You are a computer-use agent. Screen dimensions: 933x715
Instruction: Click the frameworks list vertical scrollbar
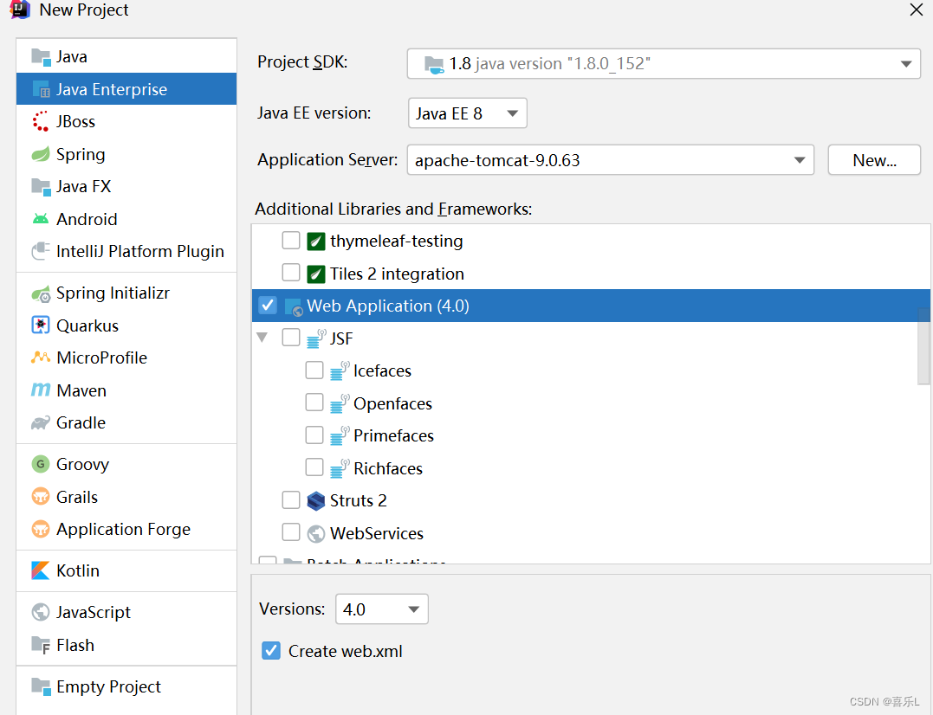923,346
